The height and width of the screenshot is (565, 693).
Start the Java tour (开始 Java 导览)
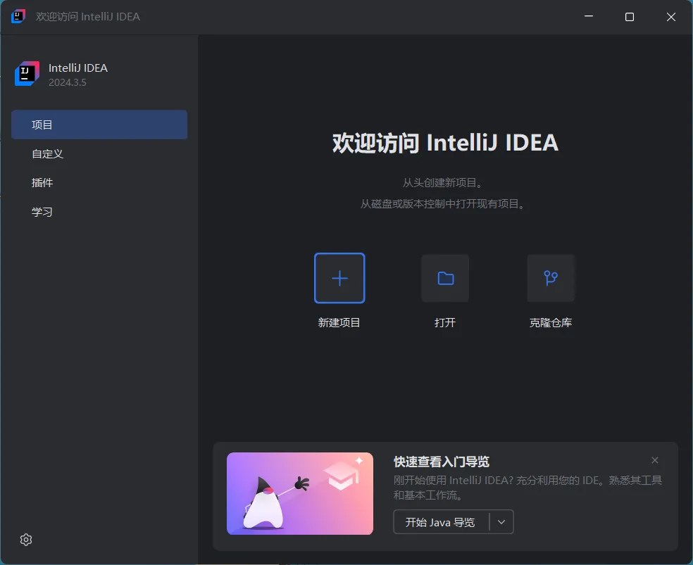pos(441,522)
